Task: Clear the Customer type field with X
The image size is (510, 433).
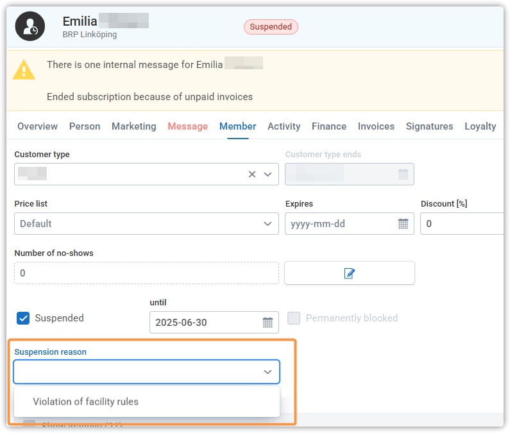Action: (x=252, y=174)
